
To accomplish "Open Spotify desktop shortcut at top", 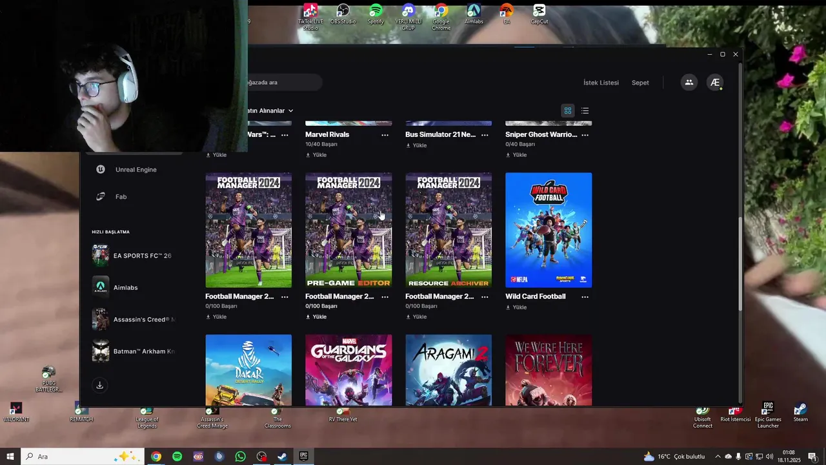I will tap(376, 15).
